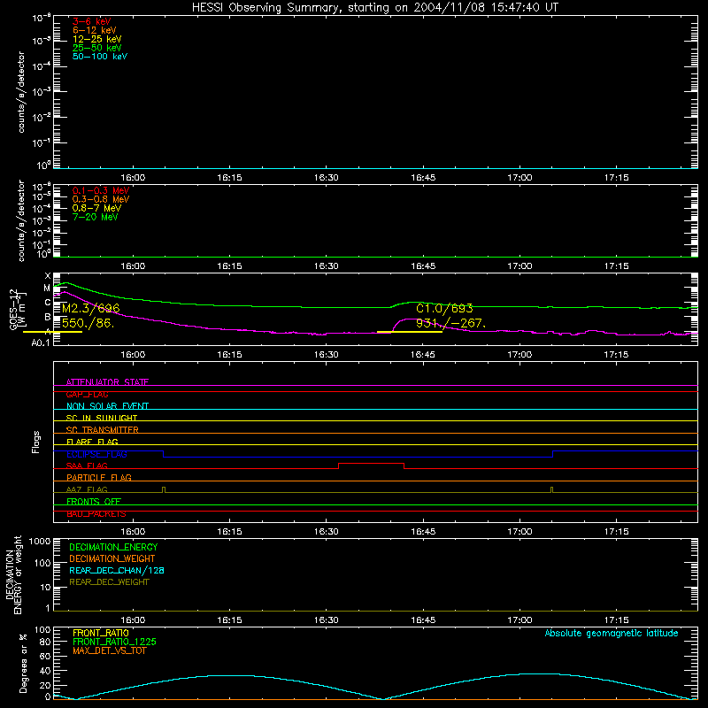
Task: Select the orange 6-12 keV legend entry
Action: coord(95,30)
